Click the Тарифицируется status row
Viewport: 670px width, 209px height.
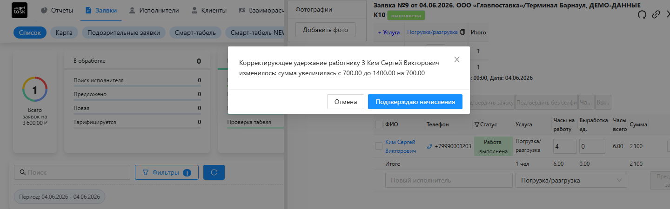point(137,122)
